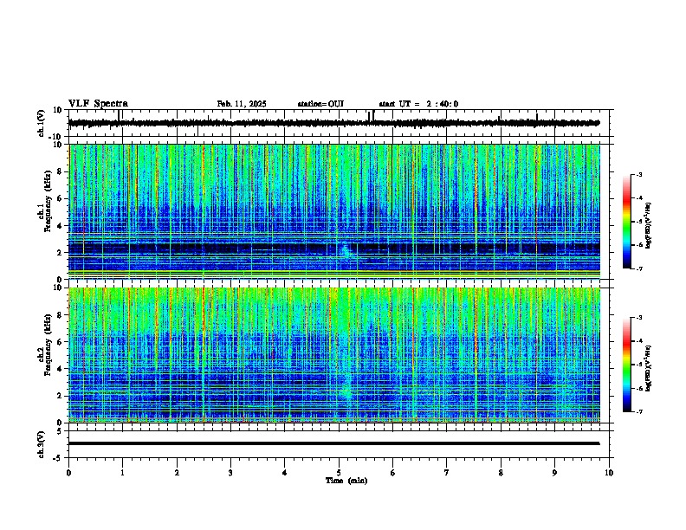The width and height of the screenshot is (686, 530).
Task: Click the "-5" tick on ch.3(V) axis
Action: (58, 458)
